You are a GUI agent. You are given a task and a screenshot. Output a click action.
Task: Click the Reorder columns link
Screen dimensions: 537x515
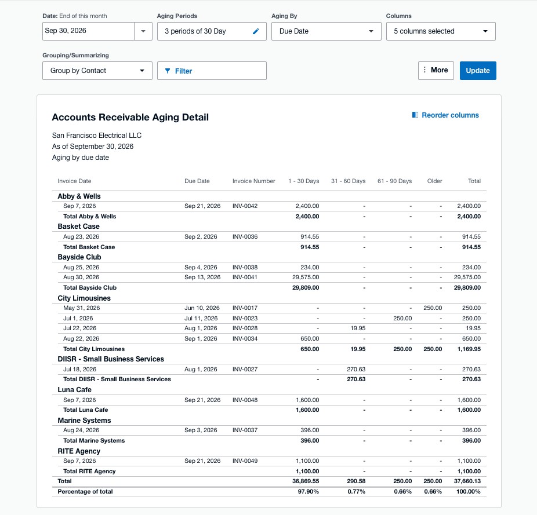pyautogui.click(x=450, y=115)
